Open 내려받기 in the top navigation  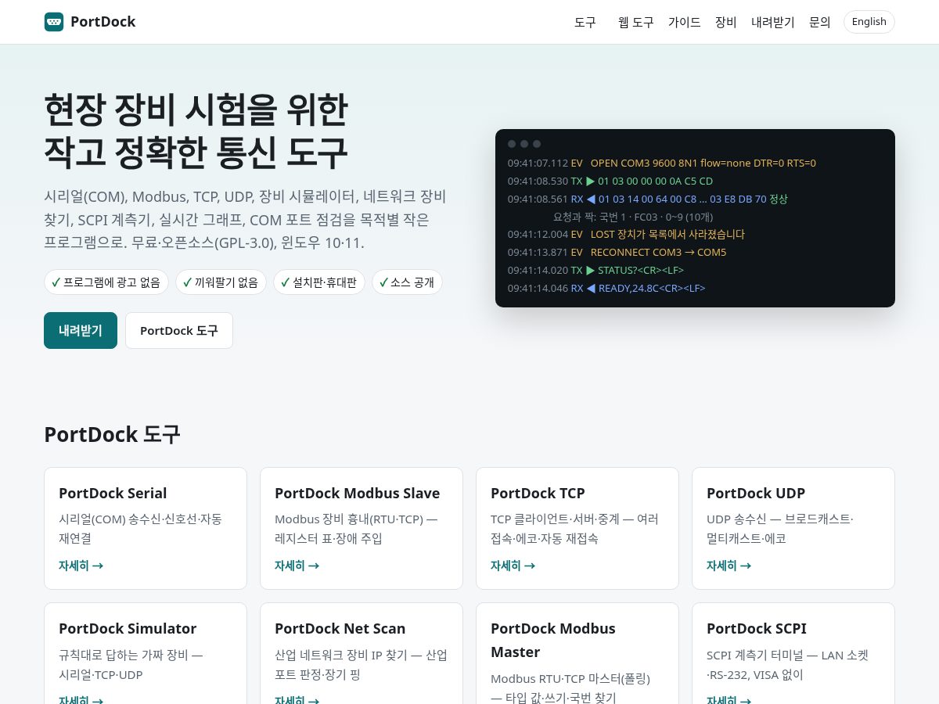point(773,22)
